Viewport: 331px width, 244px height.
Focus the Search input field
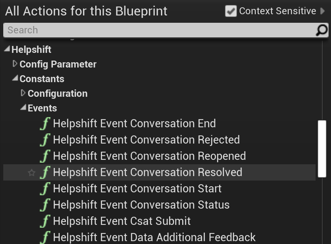click(159, 30)
